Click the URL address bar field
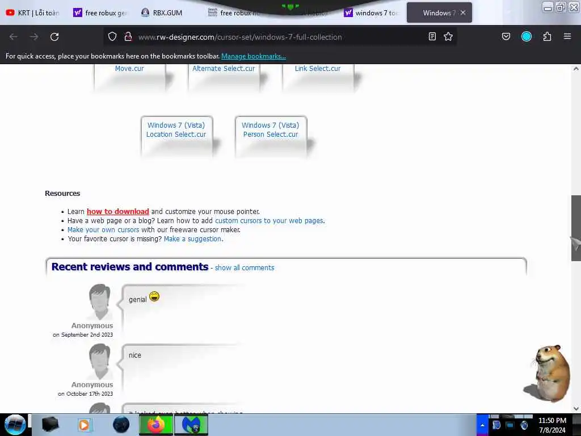The width and height of the screenshot is (581, 436). pos(280,37)
